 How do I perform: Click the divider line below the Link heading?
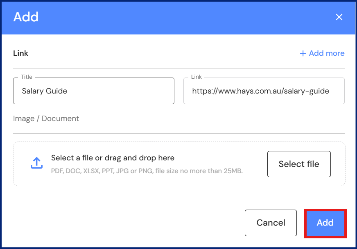pyautogui.click(x=179, y=68)
